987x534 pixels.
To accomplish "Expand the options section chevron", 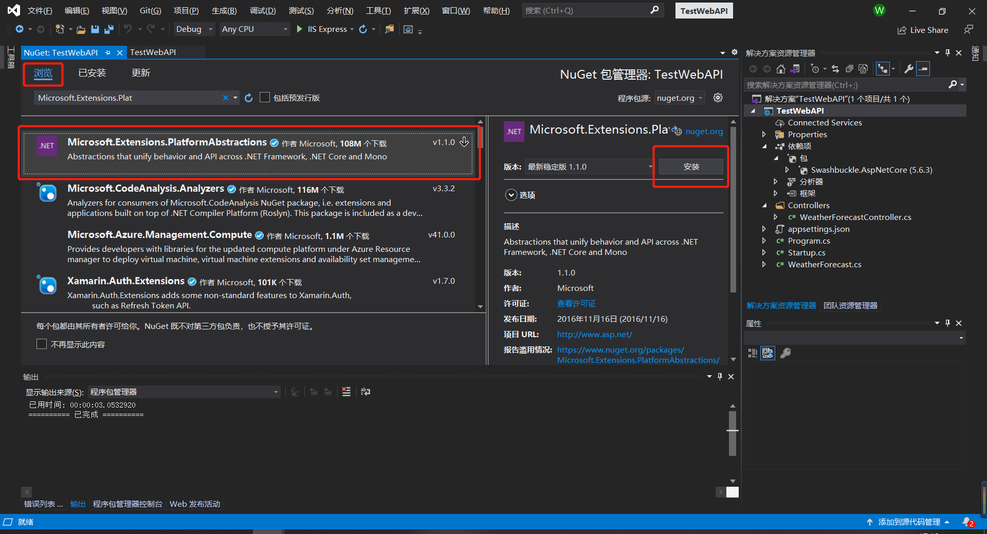I will point(511,195).
